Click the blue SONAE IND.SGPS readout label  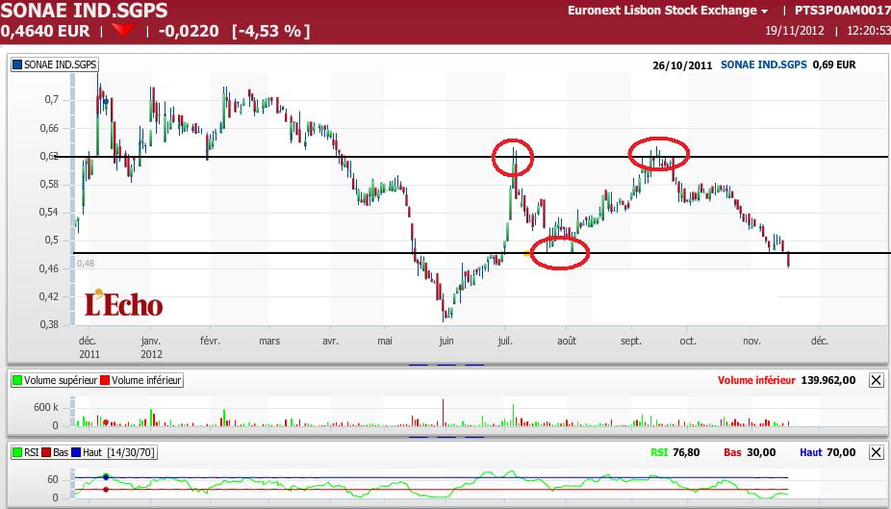pyautogui.click(x=764, y=64)
